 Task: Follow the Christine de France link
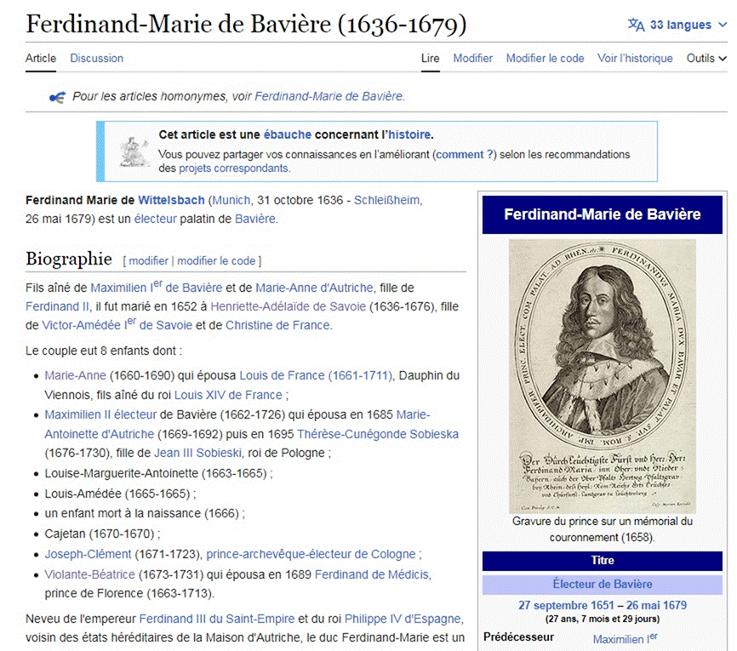click(277, 325)
